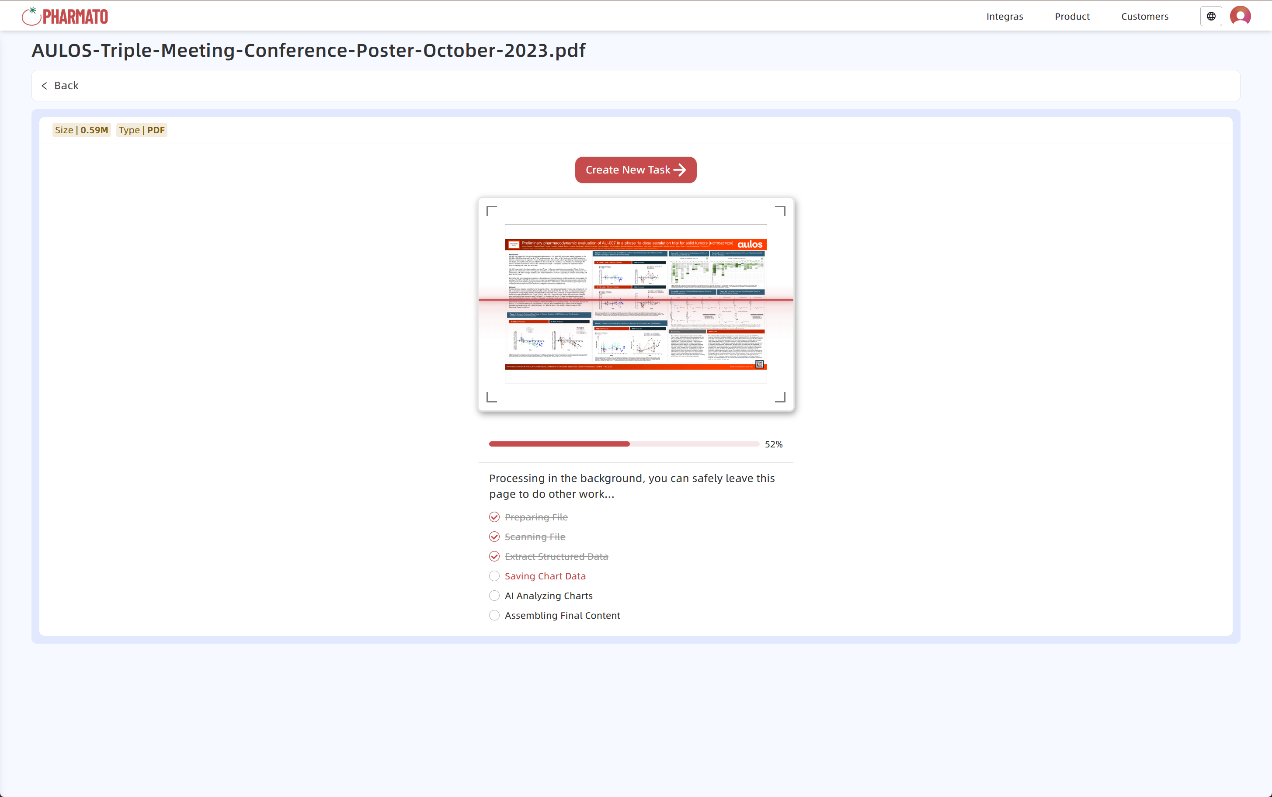Click the Back link
The height and width of the screenshot is (797, 1272).
click(x=66, y=85)
